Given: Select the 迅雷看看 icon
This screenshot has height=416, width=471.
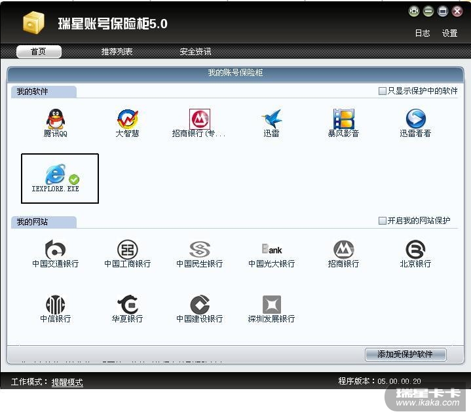Looking at the screenshot, I should [x=415, y=119].
